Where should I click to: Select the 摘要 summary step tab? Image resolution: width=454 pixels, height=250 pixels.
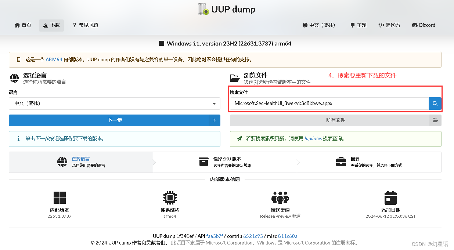tap(369, 162)
